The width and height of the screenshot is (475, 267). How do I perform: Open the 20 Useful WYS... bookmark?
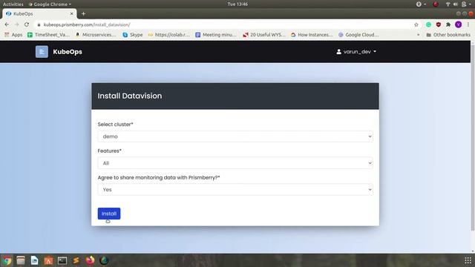264,35
